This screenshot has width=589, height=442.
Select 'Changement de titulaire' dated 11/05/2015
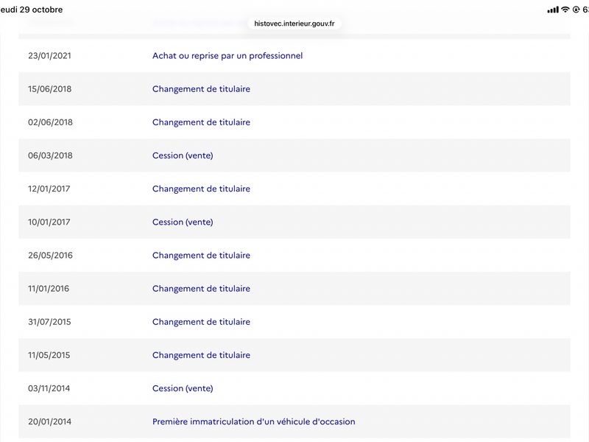pos(201,355)
